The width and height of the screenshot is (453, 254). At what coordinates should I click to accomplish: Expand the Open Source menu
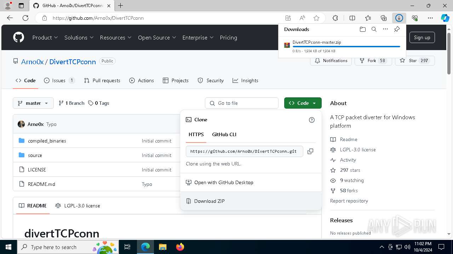pyautogui.click(x=157, y=37)
